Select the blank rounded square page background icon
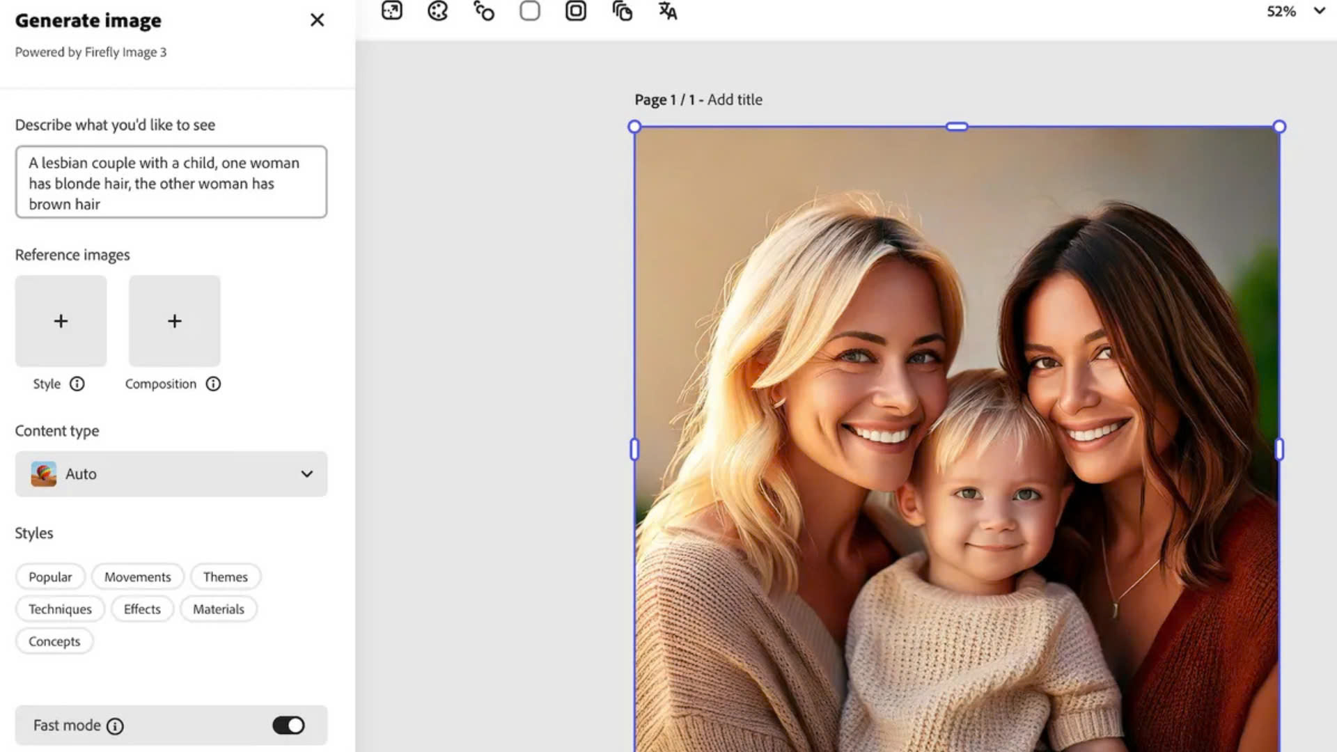Image resolution: width=1337 pixels, height=752 pixels. pyautogui.click(x=529, y=10)
